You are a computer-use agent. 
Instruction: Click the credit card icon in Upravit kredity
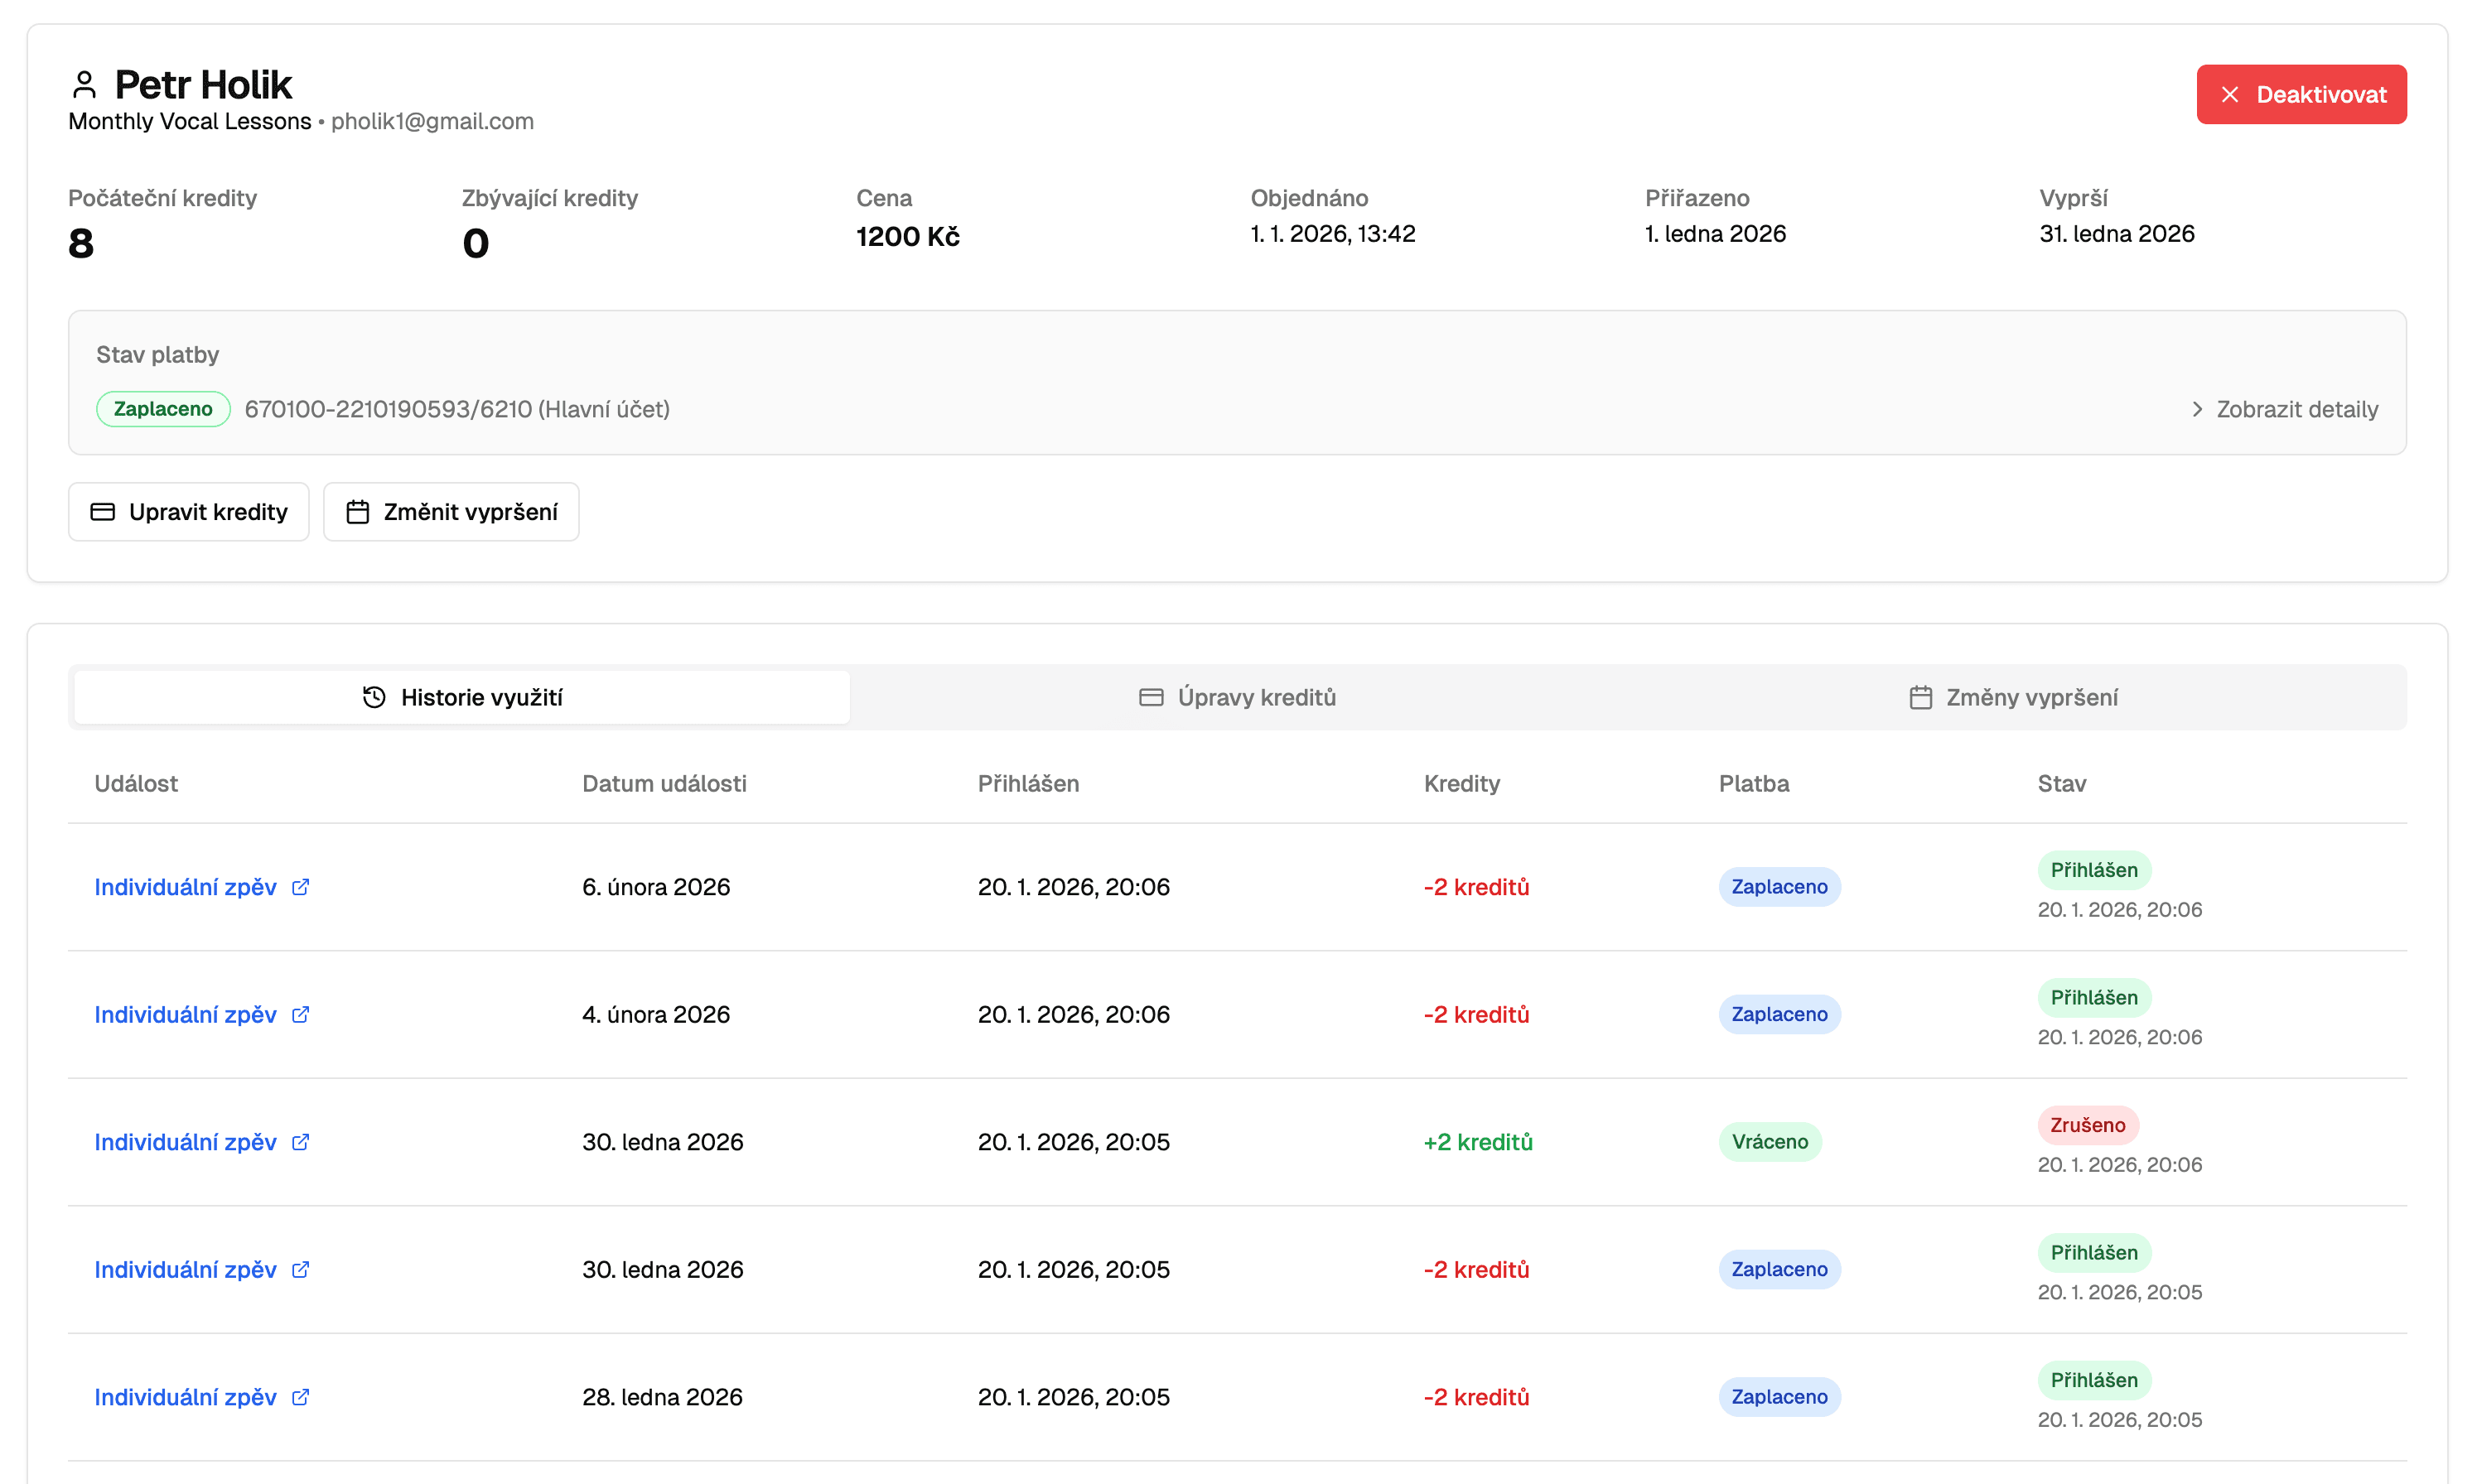coord(103,512)
